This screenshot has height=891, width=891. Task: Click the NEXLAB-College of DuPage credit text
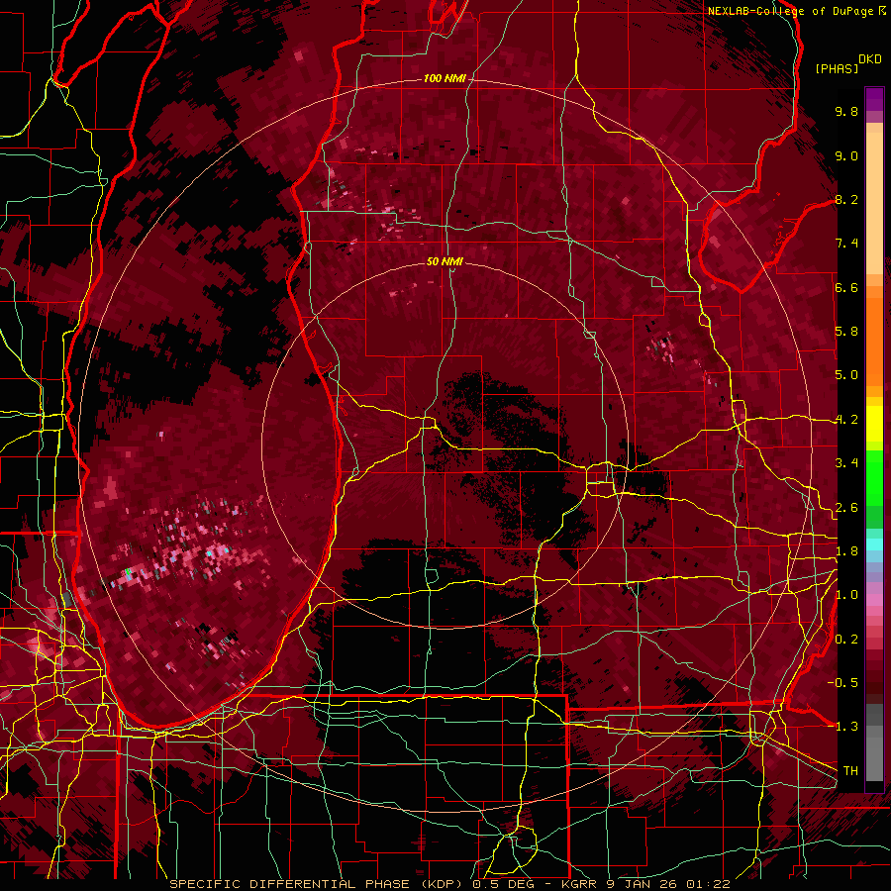(x=790, y=11)
